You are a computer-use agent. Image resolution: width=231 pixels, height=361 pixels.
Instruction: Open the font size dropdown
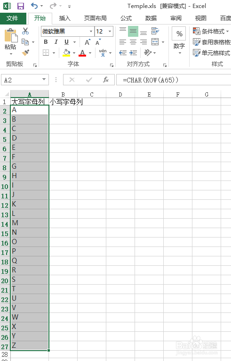110,31
